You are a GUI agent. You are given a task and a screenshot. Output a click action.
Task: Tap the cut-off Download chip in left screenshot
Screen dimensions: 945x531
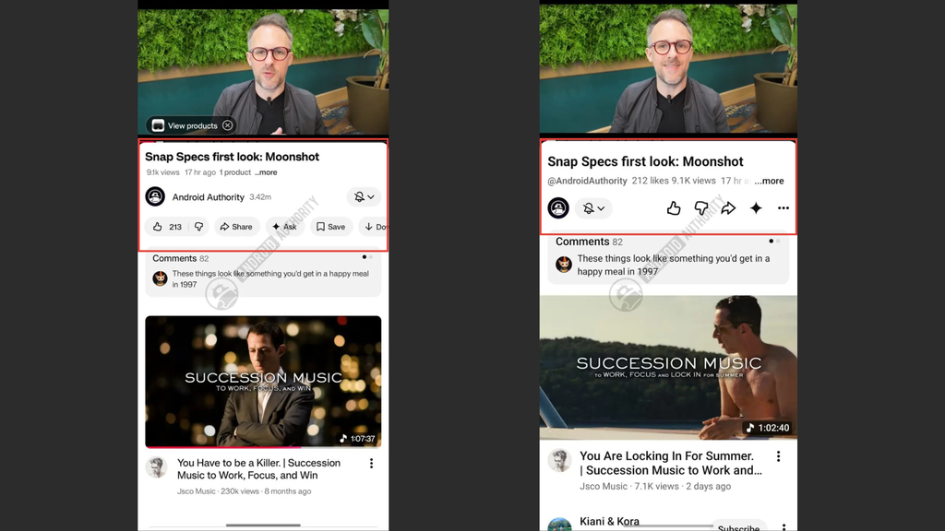point(374,227)
